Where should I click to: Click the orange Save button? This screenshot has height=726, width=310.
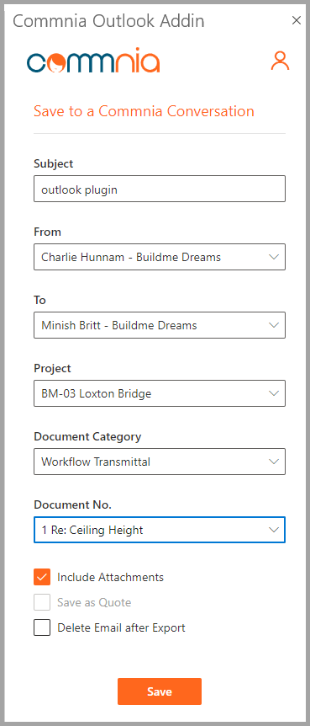(160, 691)
